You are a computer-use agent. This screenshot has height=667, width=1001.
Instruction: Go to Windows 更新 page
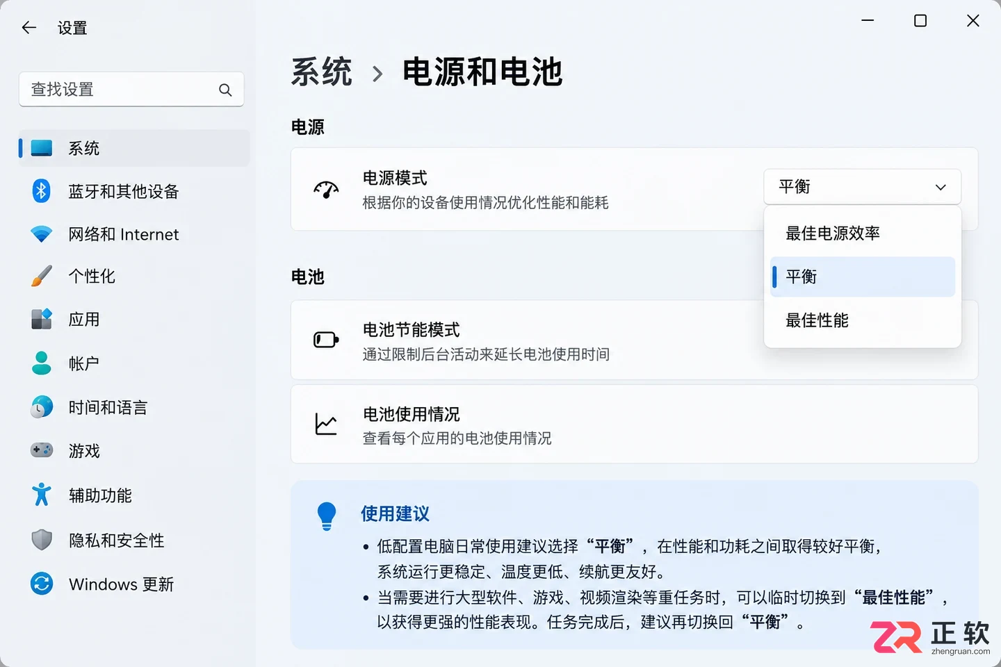134,584
